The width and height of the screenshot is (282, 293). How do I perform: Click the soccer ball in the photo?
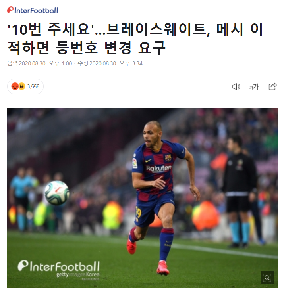57,193
